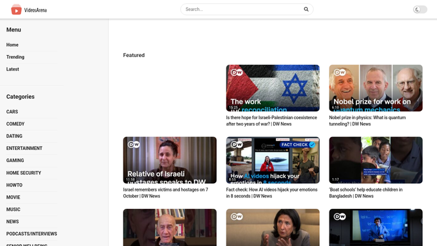Open the Israeli-Palestinian coexistence video thumbnail
The image size is (437, 246).
coord(273,88)
